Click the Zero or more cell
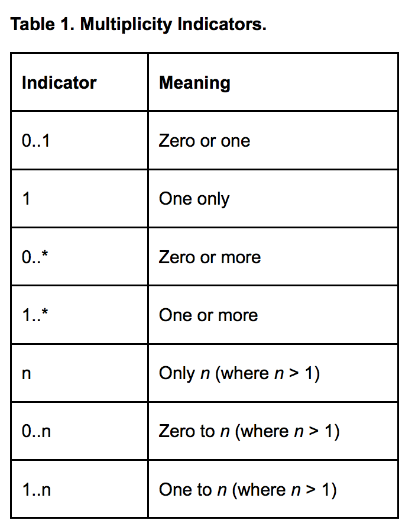This screenshot has height=530, width=415. click(273, 257)
